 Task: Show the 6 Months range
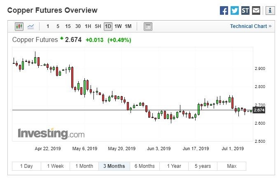point(145,166)
